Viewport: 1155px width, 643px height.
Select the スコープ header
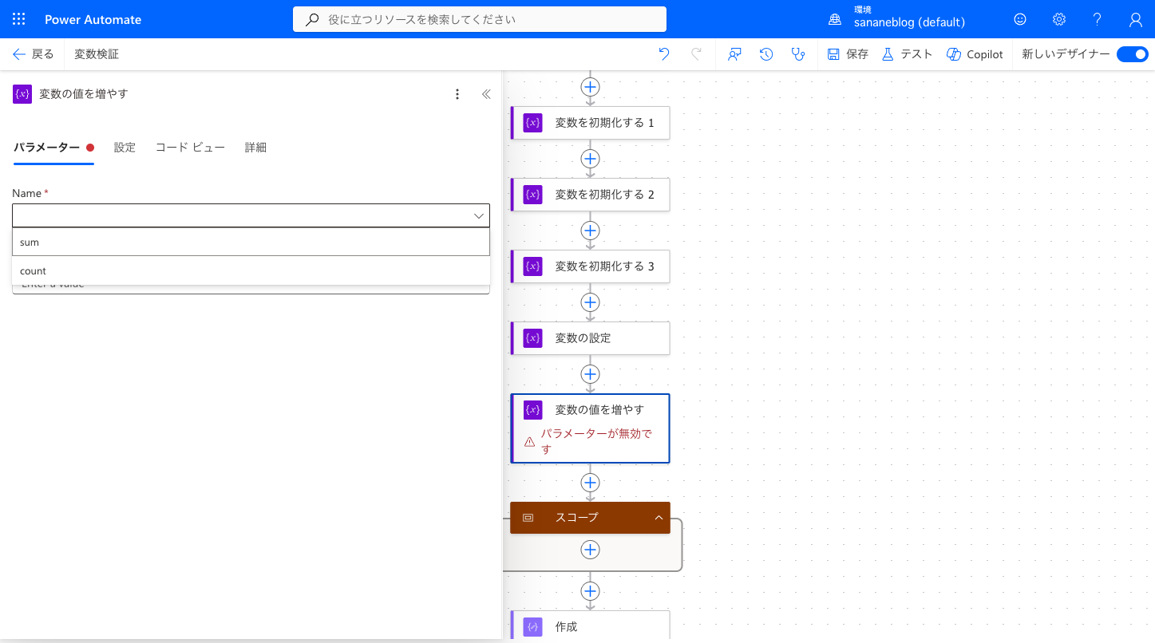tap(590, 518)
